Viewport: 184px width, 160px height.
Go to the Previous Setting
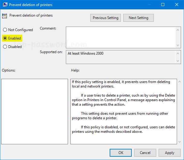[x=105, y=18]
